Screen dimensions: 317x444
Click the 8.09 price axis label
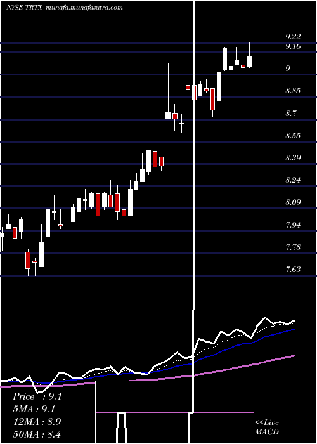pos(293,202)
